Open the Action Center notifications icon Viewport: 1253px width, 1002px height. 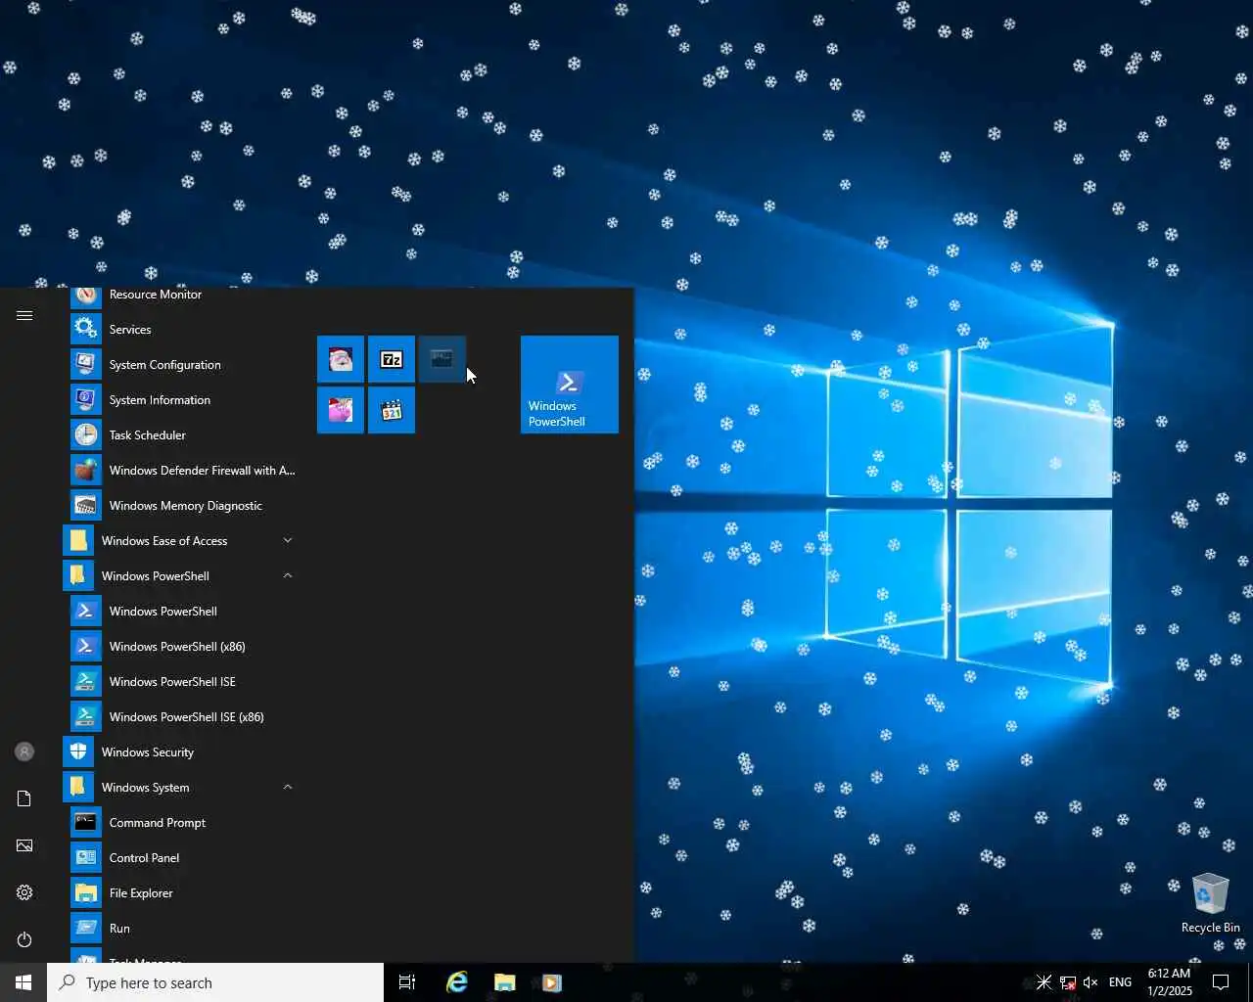tap(1221, 982)
